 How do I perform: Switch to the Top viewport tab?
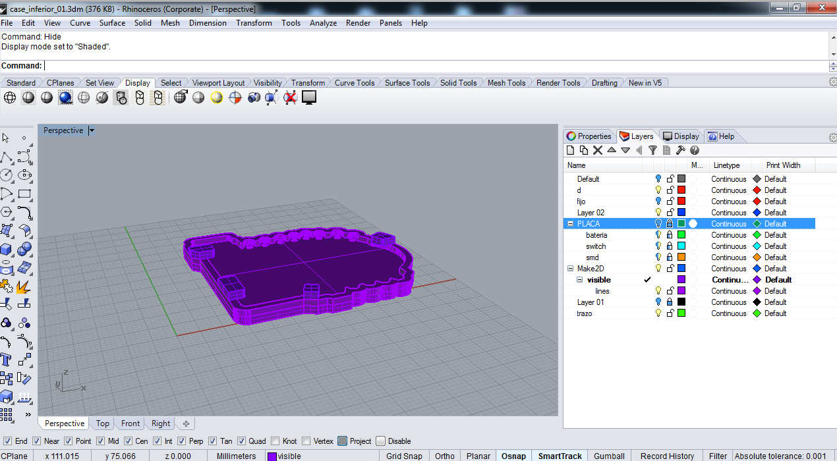pyautogui.click(x=103, y=423)
